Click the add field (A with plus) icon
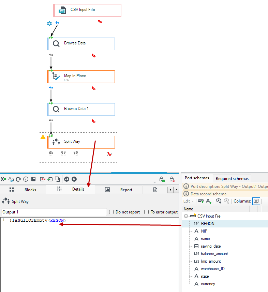Viewport: 268px width, 292px height. [x=209, y=201]
